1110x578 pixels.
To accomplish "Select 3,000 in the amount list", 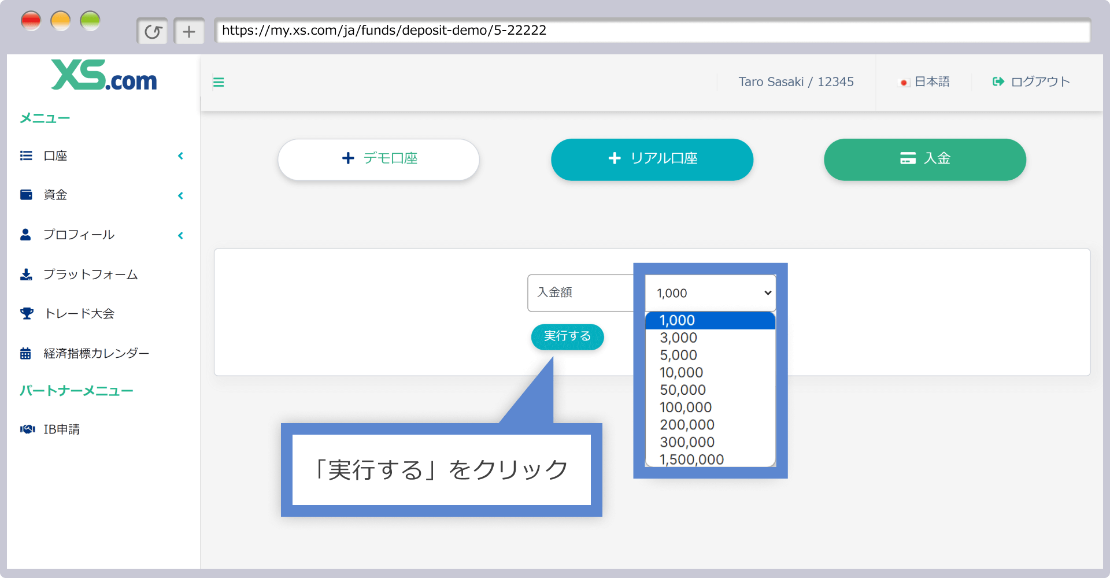I will point(711,338).
